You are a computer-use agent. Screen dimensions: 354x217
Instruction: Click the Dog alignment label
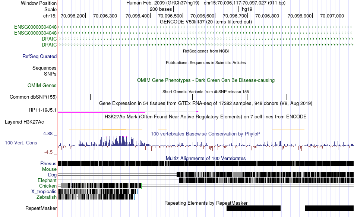tap(52, 175)
